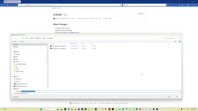198x111 pixels.
Task: Sort files by the Size column header
Action: coord(92,44)
